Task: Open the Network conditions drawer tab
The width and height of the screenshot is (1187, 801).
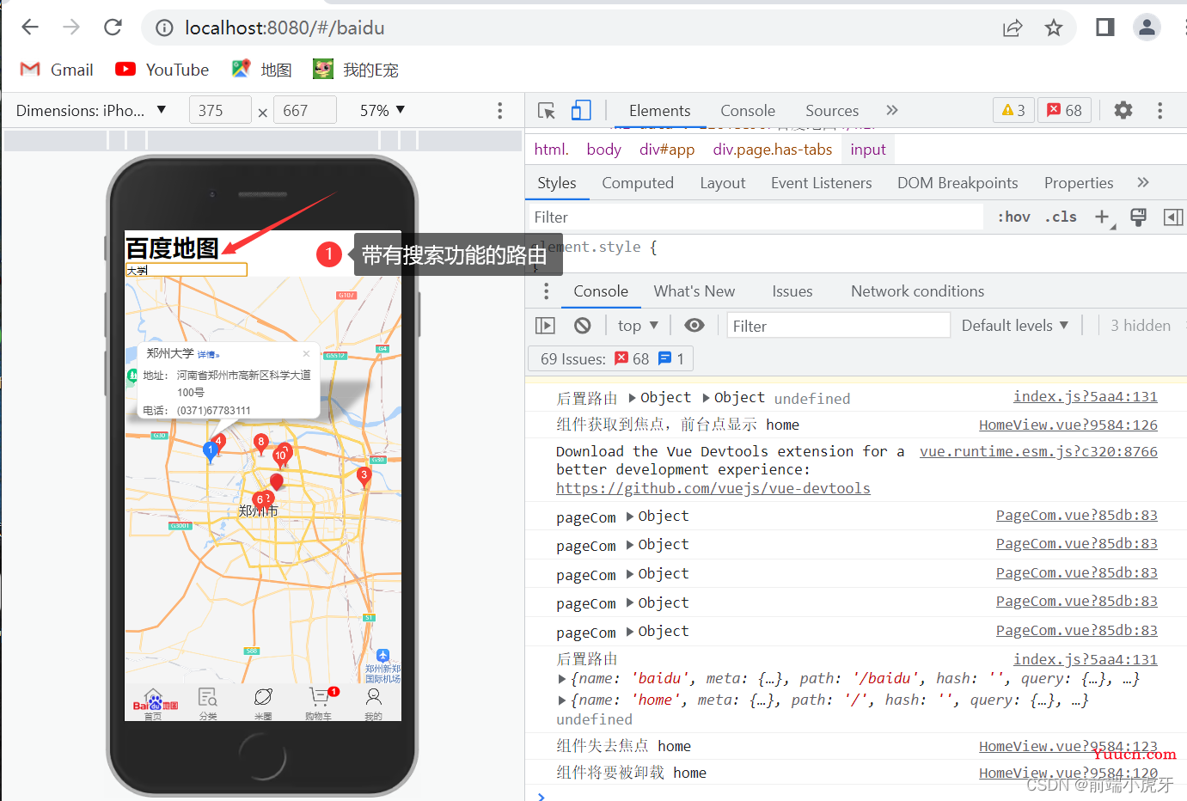Action: coord(918,291)
